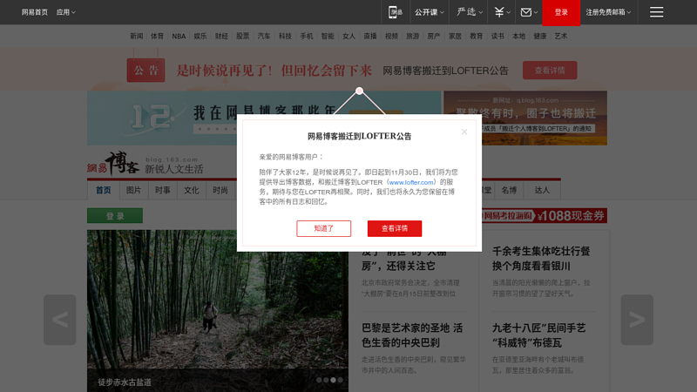Image resolution: width=697 pixels, height=392 pixels.
Task: Open 汽车 channel link
Action: pos(264,36)
